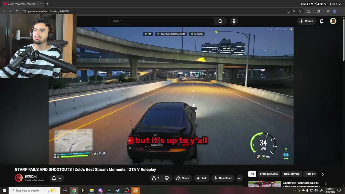
Task: Go back in Chrome
Action: coord(4,11)
